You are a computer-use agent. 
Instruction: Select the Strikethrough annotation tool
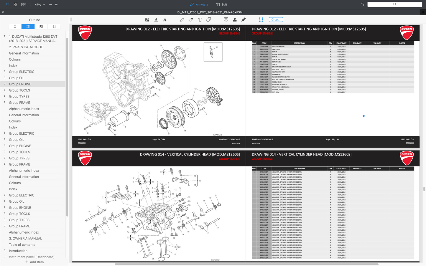(165, 19)
